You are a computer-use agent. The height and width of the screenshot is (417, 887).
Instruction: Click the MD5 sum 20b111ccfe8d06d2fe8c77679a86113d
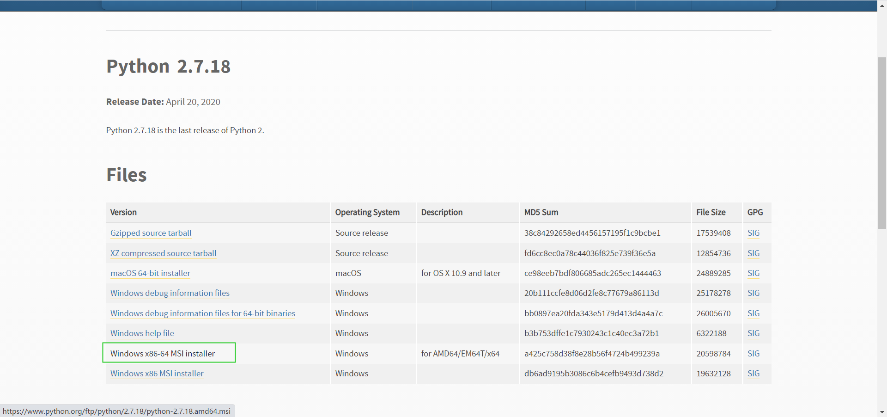[x=592, y=293]
